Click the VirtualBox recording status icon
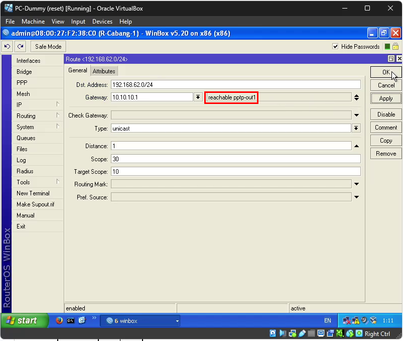 [330, 333]
